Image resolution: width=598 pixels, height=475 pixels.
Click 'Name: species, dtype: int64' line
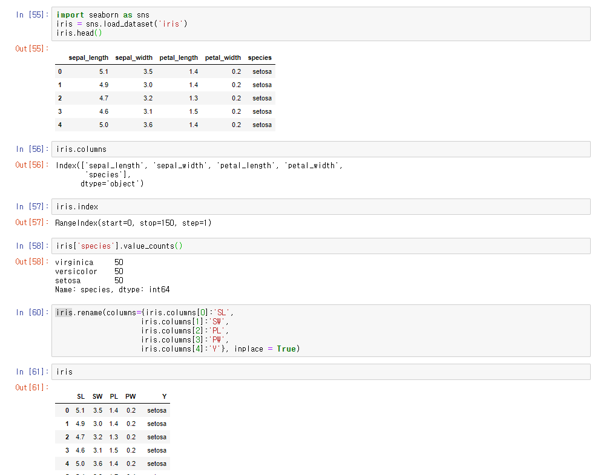point(113,290)
